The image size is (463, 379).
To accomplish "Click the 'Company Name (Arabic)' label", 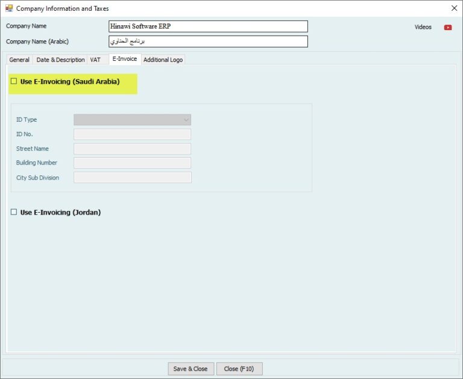I will click(37, 42).
